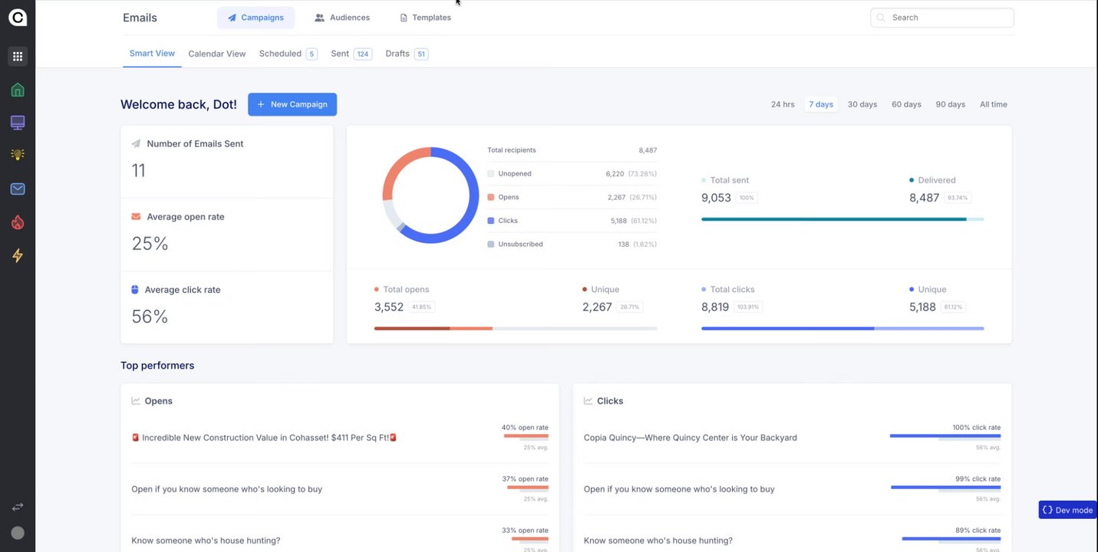
Task: Click the red flame sidebar icon
Action: [18, 222]
